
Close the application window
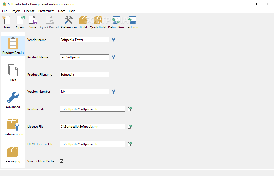tap(268, 4)
